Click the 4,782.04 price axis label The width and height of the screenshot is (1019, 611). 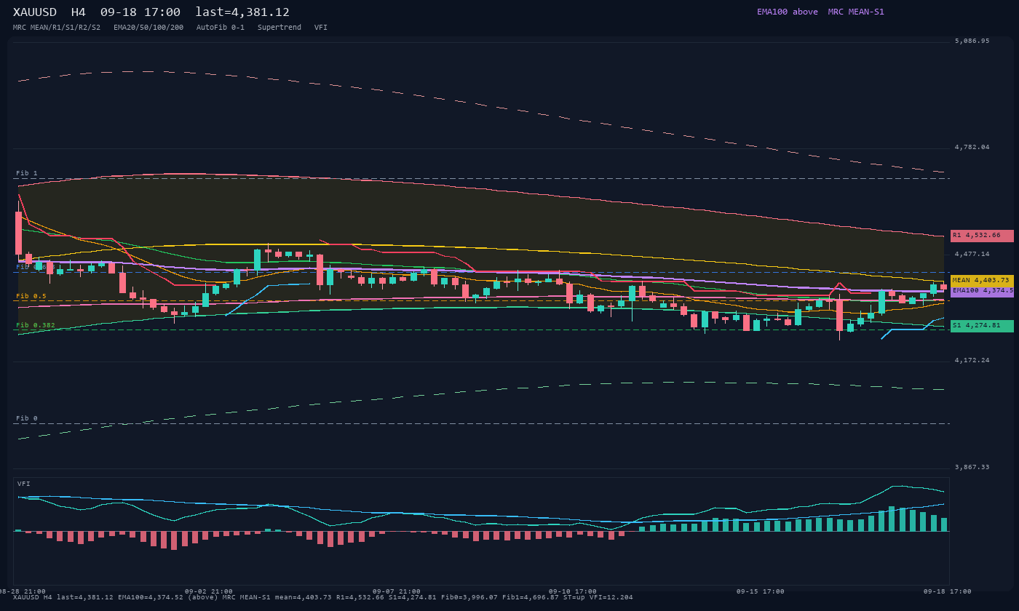[972, 147]
